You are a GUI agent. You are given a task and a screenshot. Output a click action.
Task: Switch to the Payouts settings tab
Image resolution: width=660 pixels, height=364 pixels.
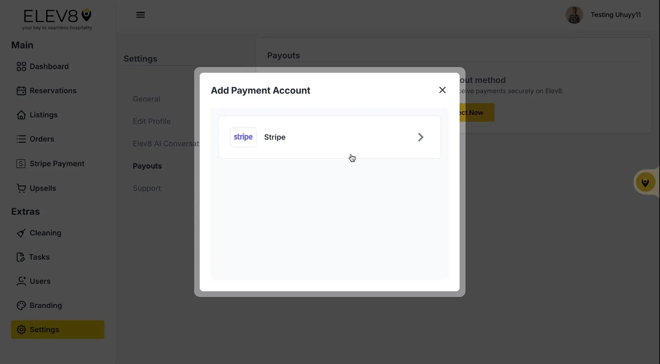tap(147, 166)
